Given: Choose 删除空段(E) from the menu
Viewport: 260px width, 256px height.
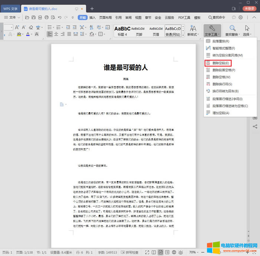Looking at the screenshot, I should point(218,63).
